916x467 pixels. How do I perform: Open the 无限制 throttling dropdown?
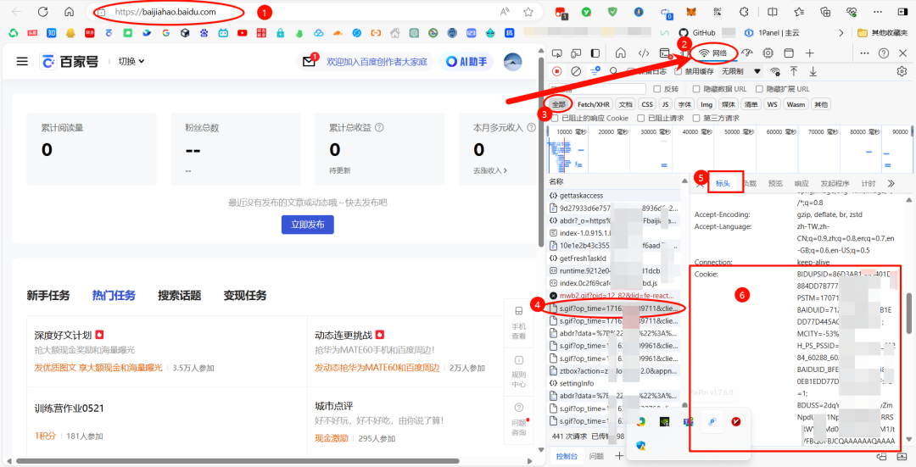tap(741, 71)
